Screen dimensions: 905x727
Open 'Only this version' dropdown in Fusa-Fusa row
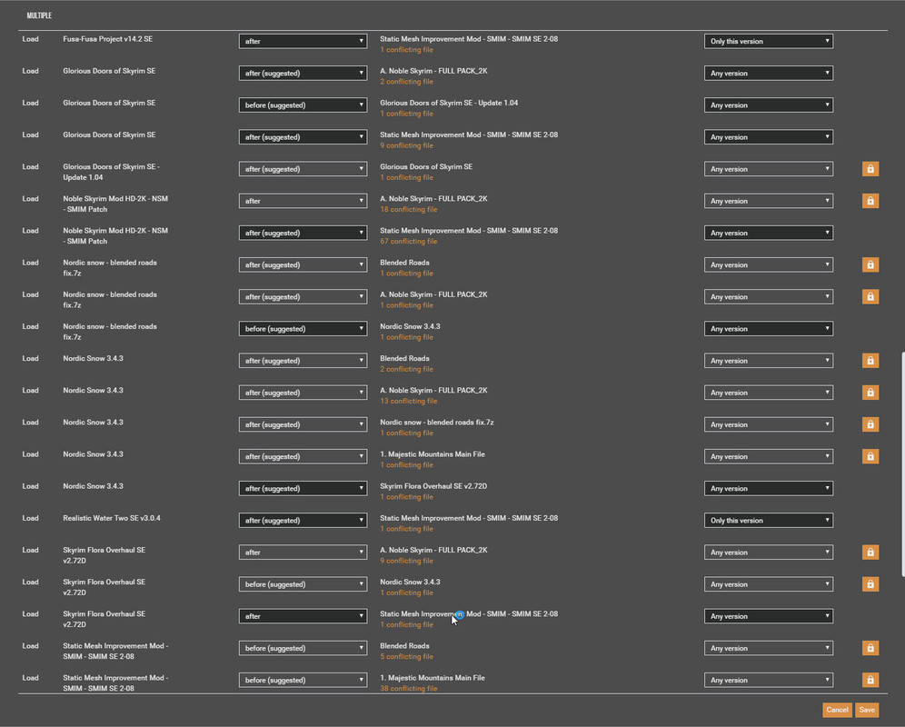point(768,41)
